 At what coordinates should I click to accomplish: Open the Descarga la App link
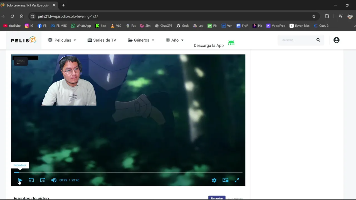(x=209, y=45)
